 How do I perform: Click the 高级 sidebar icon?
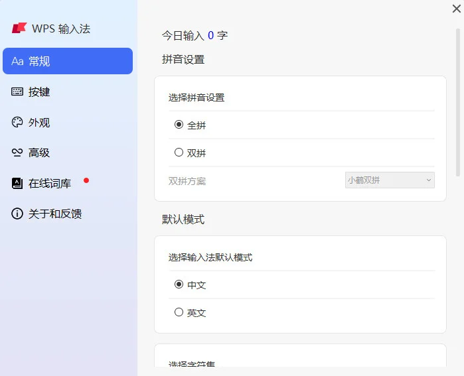(17, 153)
